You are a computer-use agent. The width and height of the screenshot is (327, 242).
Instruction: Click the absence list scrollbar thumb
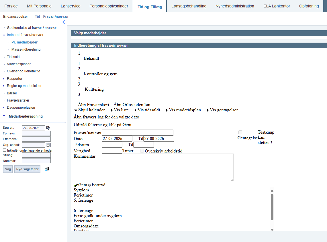[x=272, y=207]
